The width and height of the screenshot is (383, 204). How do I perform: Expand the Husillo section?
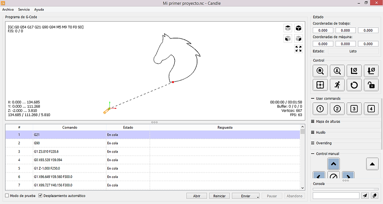click(313, 132)
